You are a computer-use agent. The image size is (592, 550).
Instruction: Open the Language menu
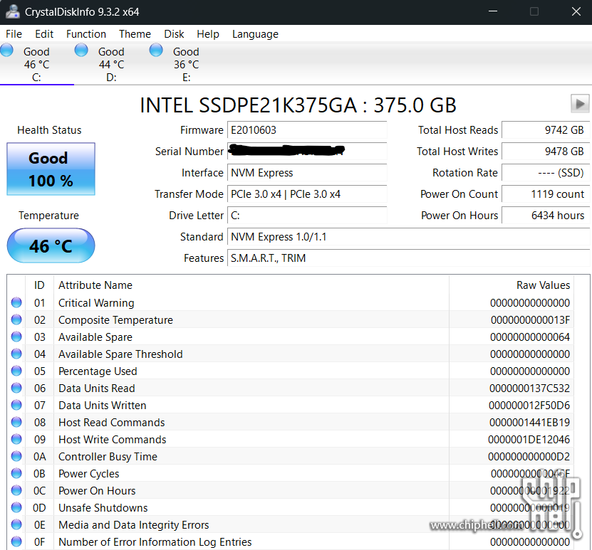tap(255, 34)
